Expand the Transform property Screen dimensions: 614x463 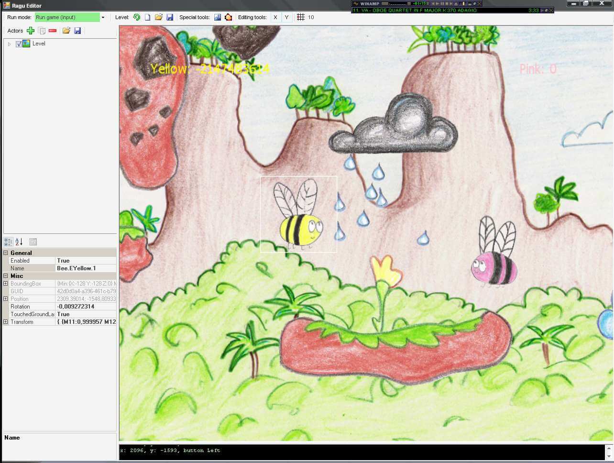[x=6, y=322]
